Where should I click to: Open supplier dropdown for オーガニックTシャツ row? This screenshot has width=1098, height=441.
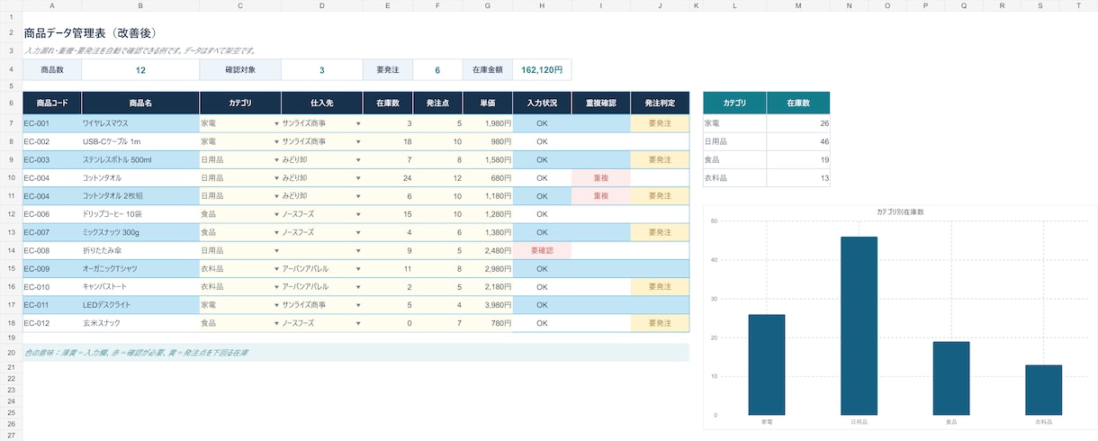tap(358, 268)
